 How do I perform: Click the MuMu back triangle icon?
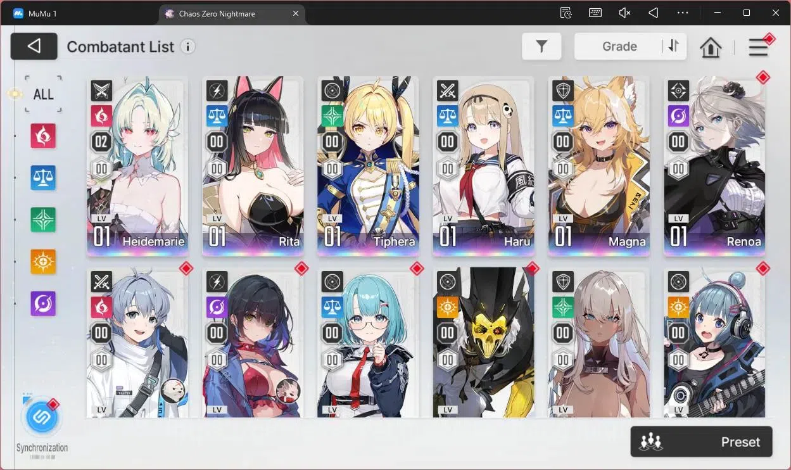tap(654, 13)
